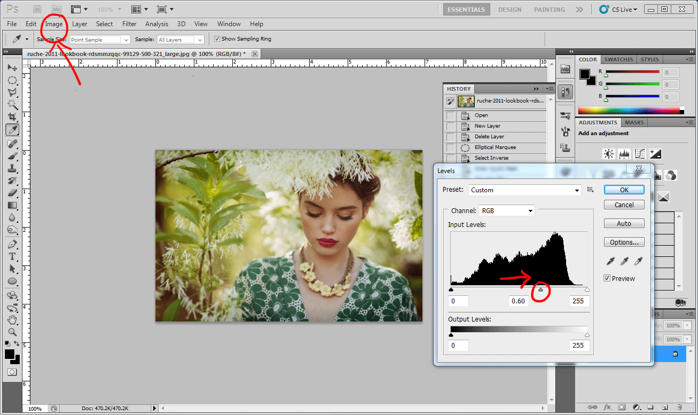698x415 pixels.
Task: Select the Lasso tool
Action: (x=12, y=92)
